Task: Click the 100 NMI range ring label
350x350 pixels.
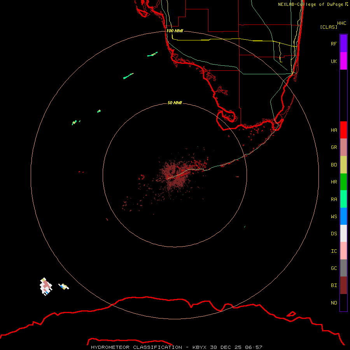Action: (175, 31)
